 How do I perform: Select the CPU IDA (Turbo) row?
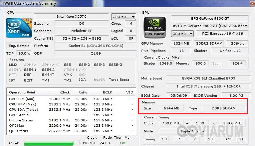pos(71,110)
